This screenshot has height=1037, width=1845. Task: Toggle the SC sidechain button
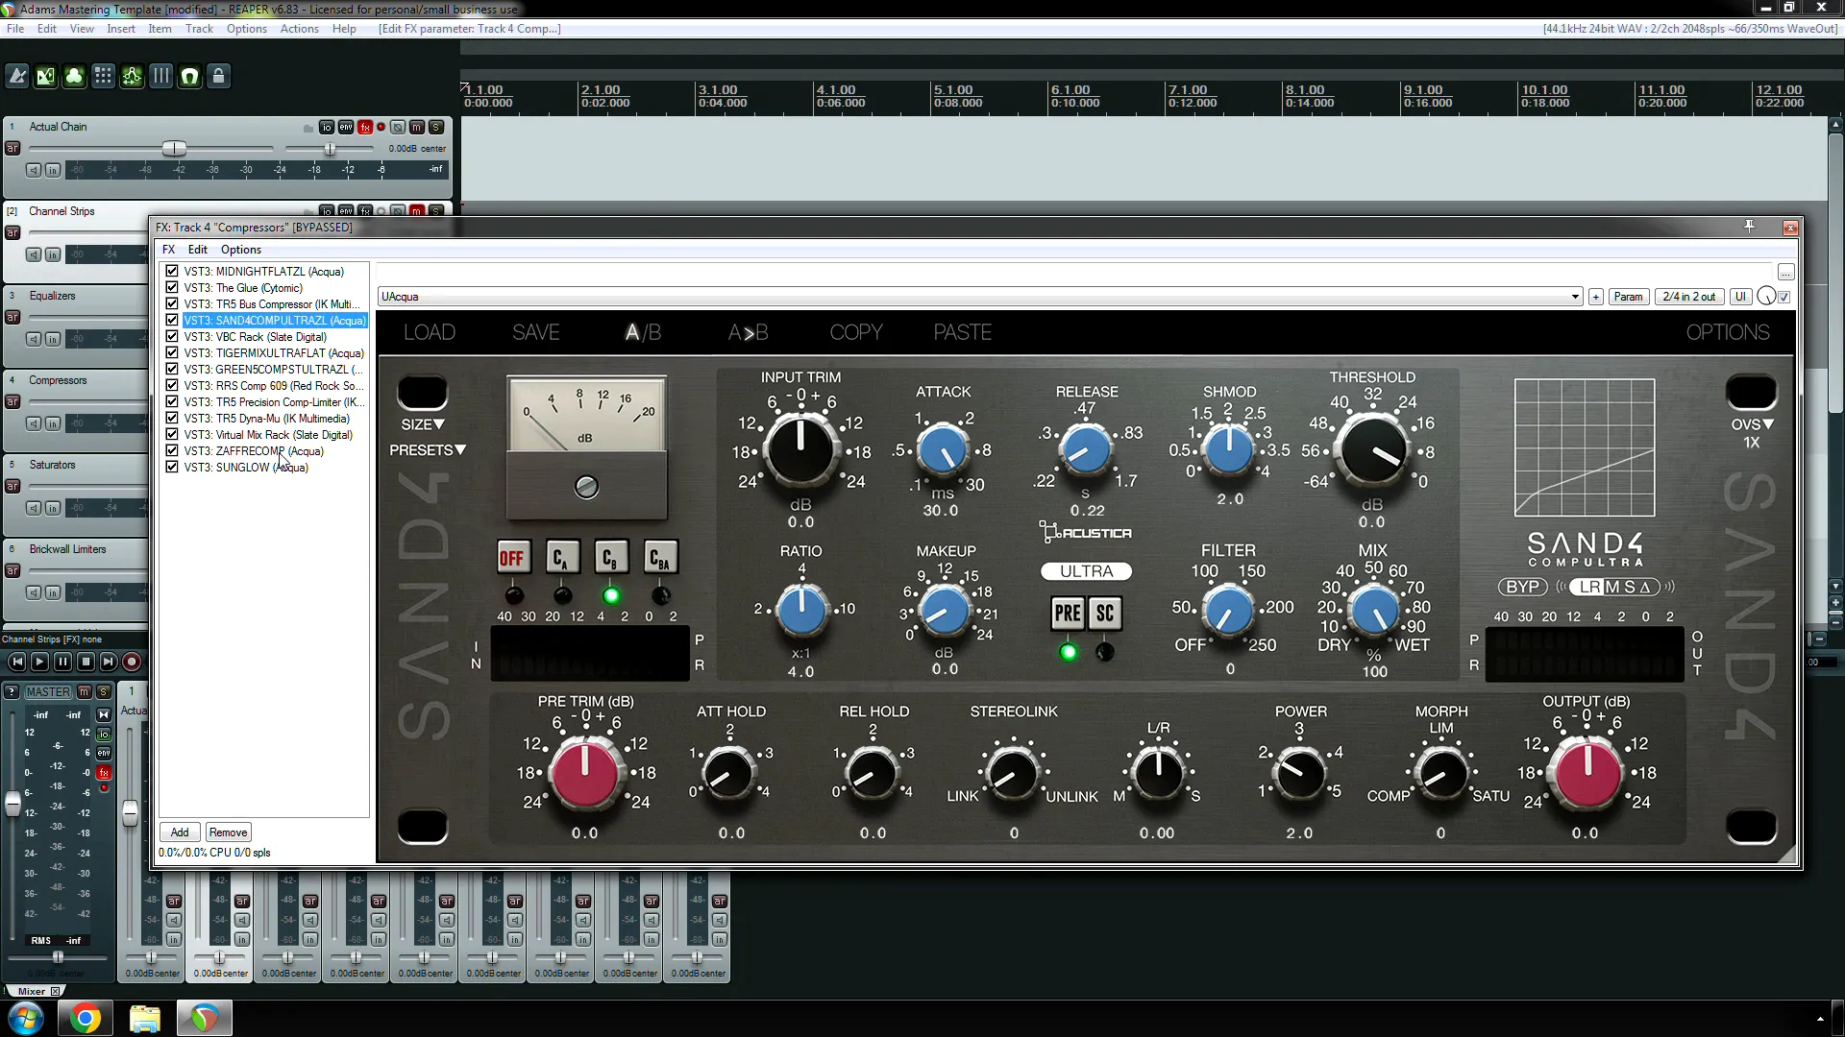pos(1105,614)
